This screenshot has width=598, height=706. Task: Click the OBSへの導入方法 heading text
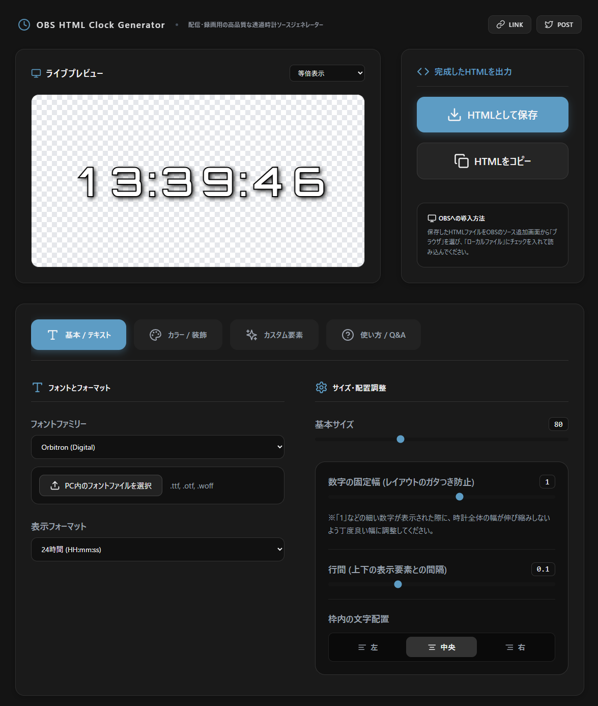coord(462,218)
